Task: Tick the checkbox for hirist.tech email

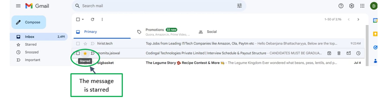Action: (78, 43)
